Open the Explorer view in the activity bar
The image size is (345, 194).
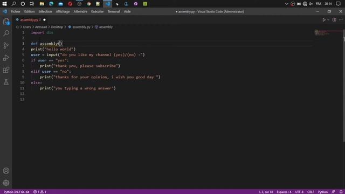pos(6,22)
